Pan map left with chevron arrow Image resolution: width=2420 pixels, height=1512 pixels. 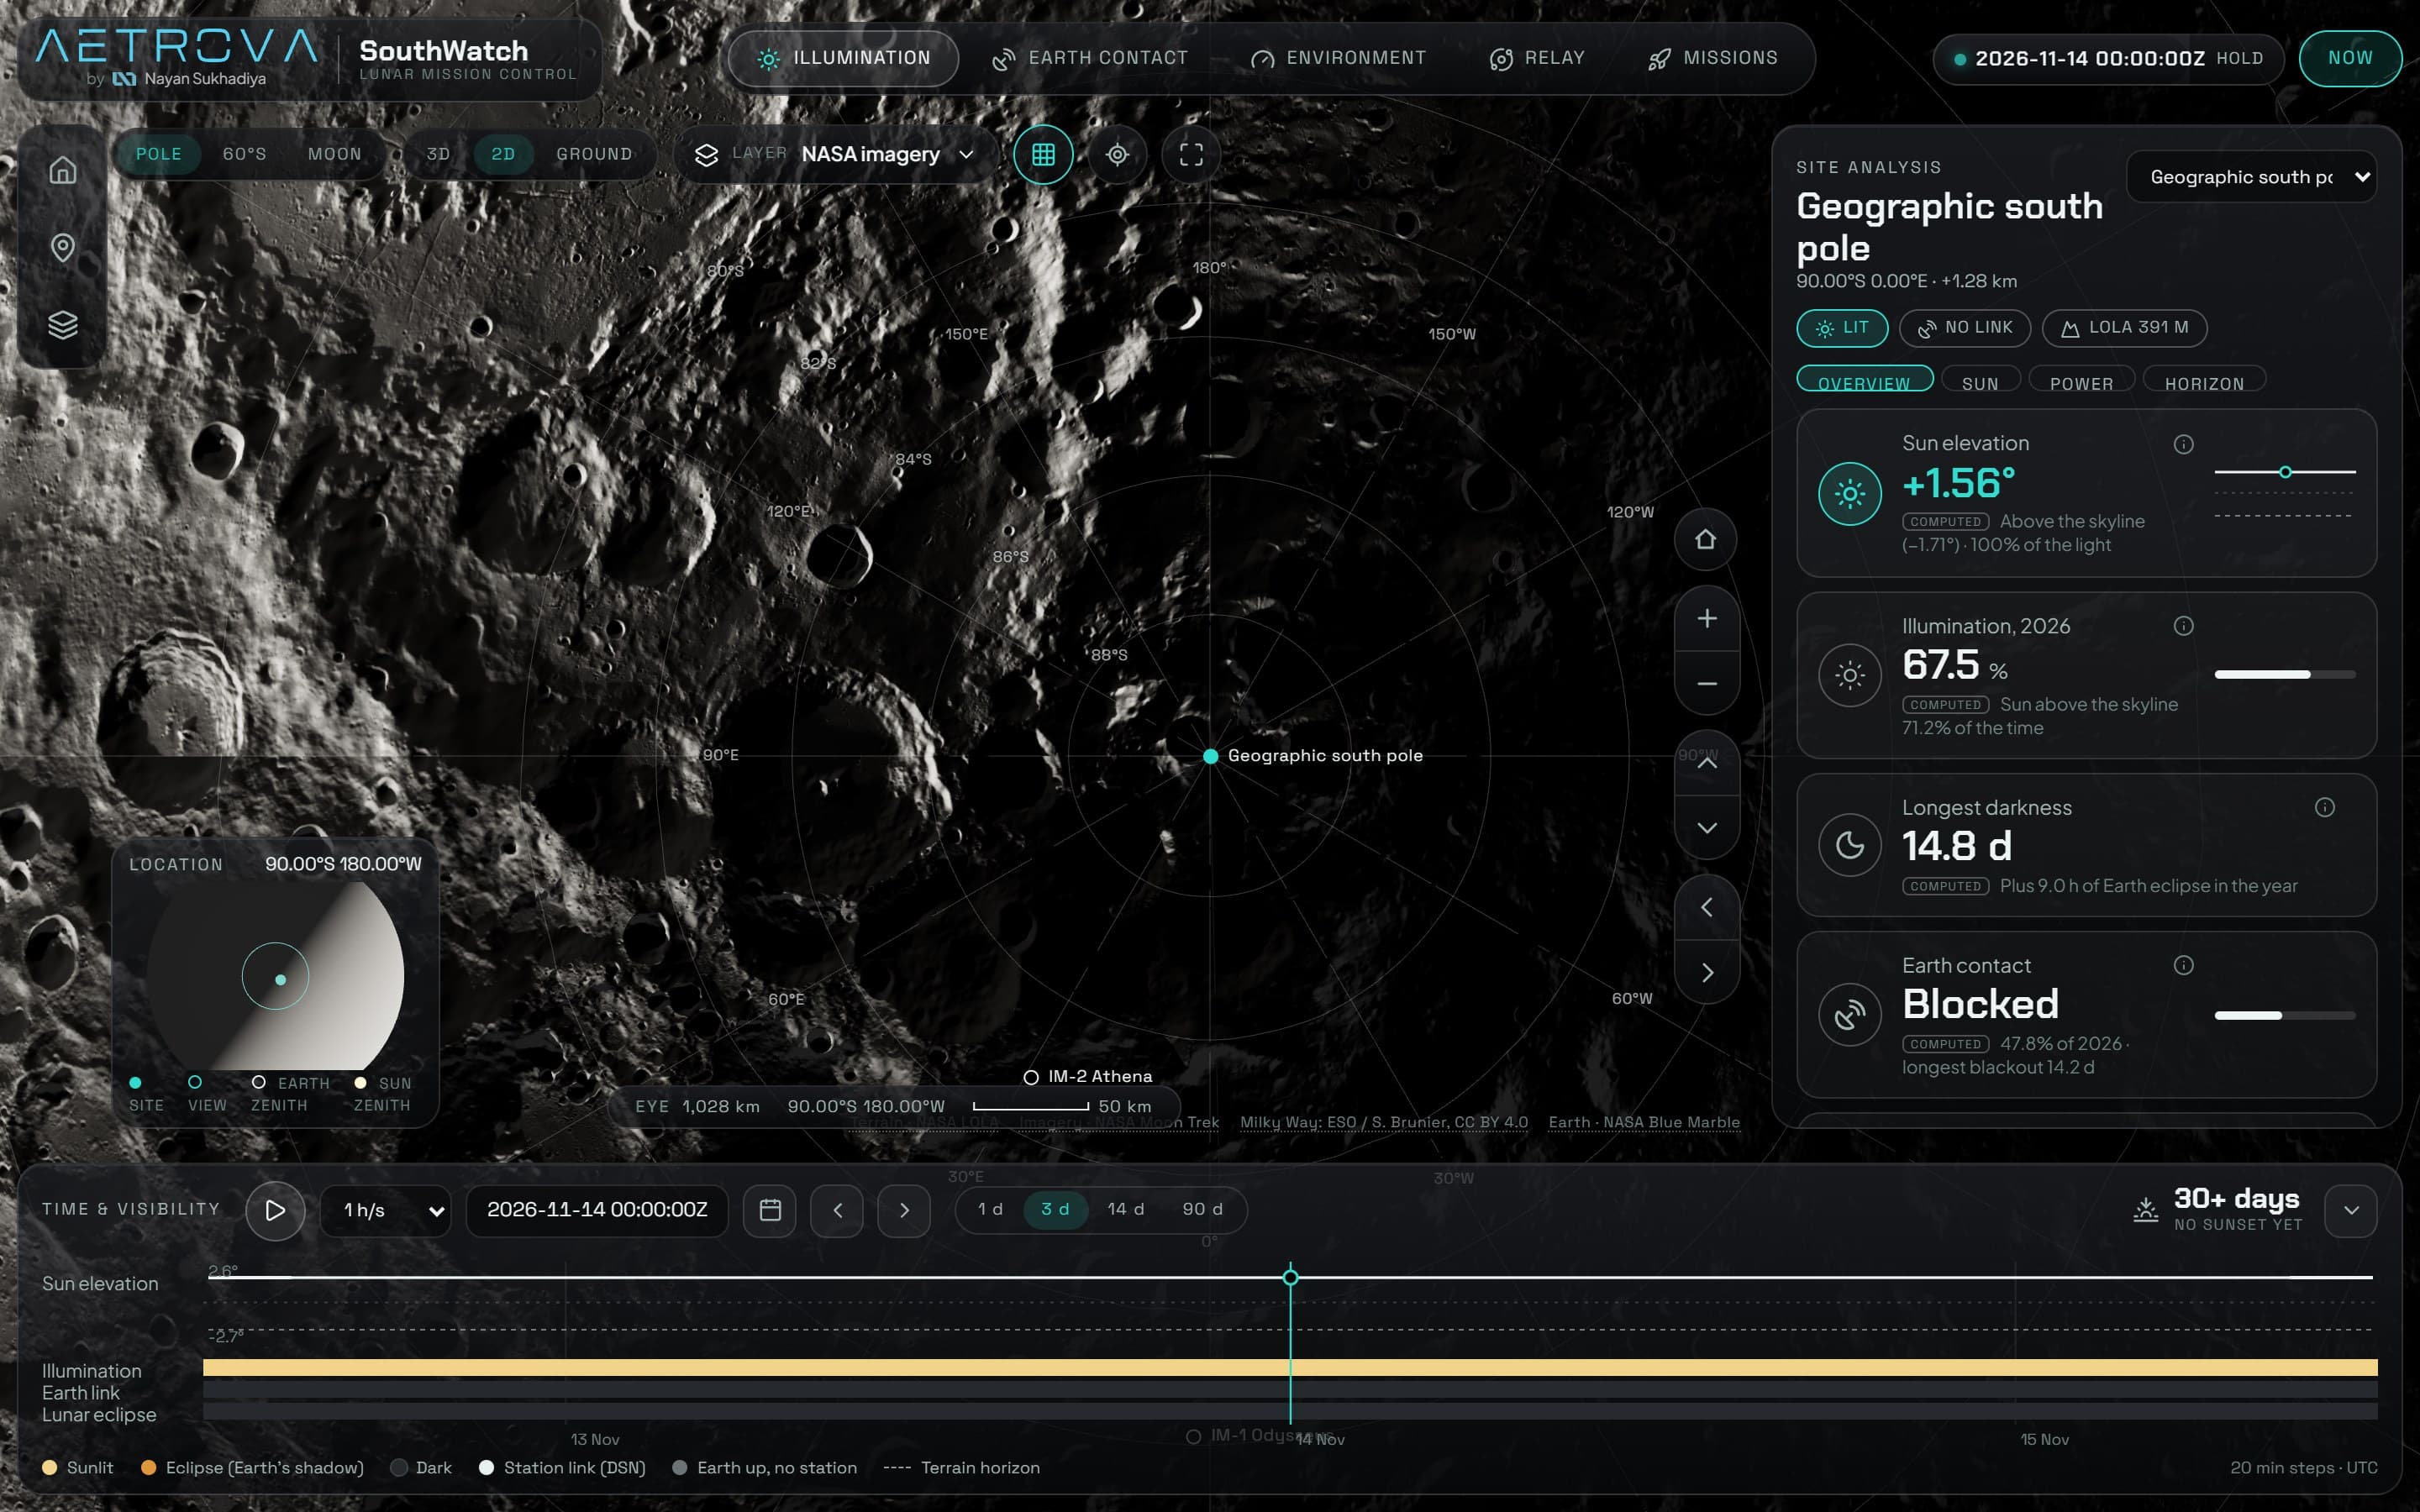[x=1706, y=907]
